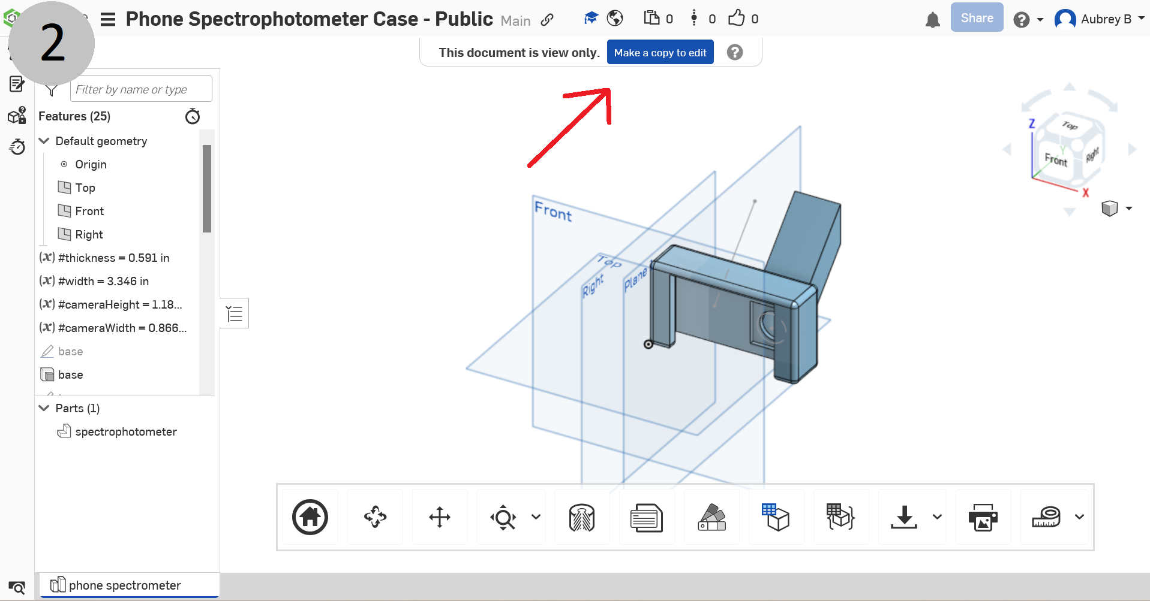1150x601 pixels.
Task: Open the measure tool dropdown arrow
Action: [1079, 517]
